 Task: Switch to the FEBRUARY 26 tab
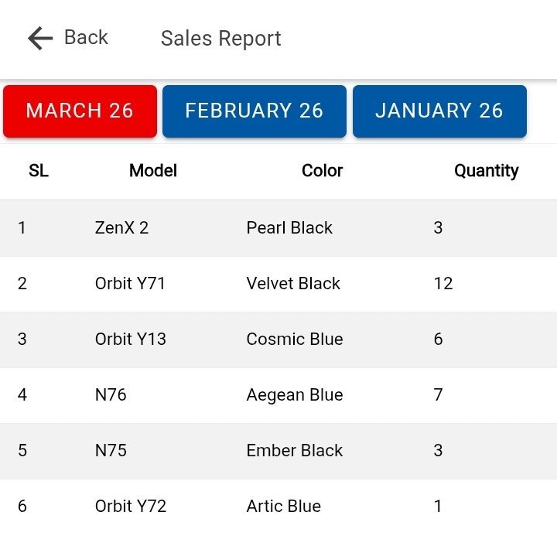(x=254, y=111)
